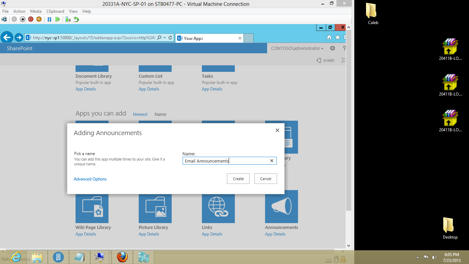Open App Details for Links
Screen dimensions: 469x264
[212, 234]
